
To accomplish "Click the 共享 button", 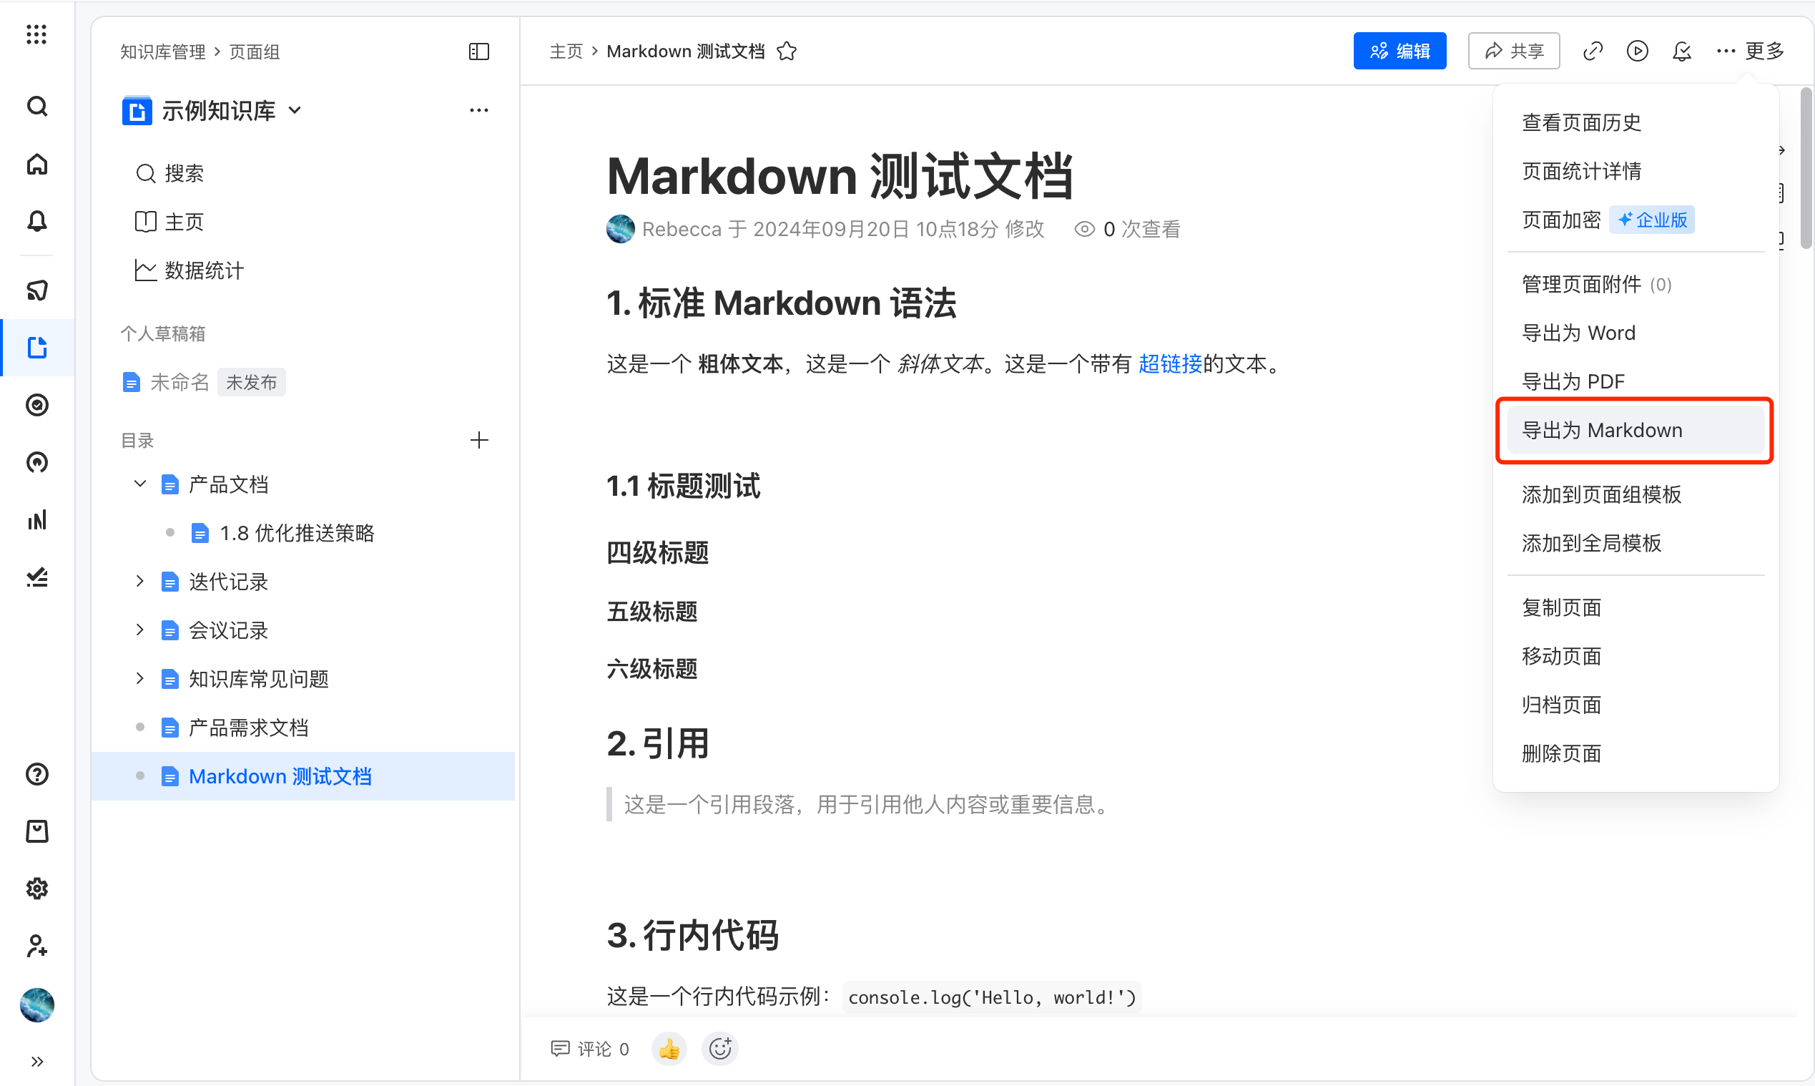I will click(x=1514, y=51).
